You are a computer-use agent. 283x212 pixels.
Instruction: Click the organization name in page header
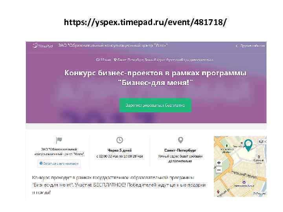113,46
